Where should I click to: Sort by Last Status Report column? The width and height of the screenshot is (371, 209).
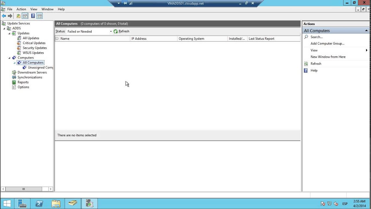coord(274,39)
